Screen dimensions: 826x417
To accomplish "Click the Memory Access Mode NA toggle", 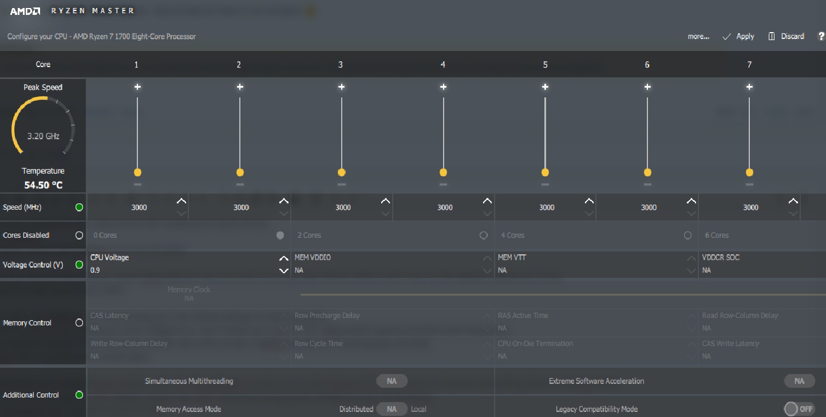I will [392, 409].
